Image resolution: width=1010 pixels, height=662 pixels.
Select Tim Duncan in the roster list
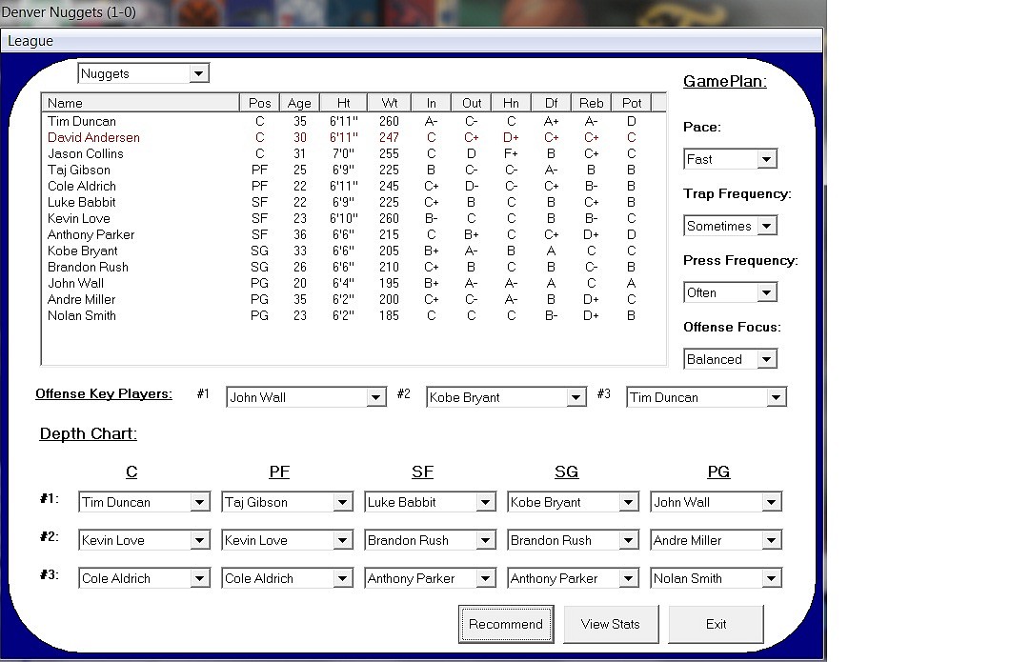pyautogui.click(x=353, y=121)
